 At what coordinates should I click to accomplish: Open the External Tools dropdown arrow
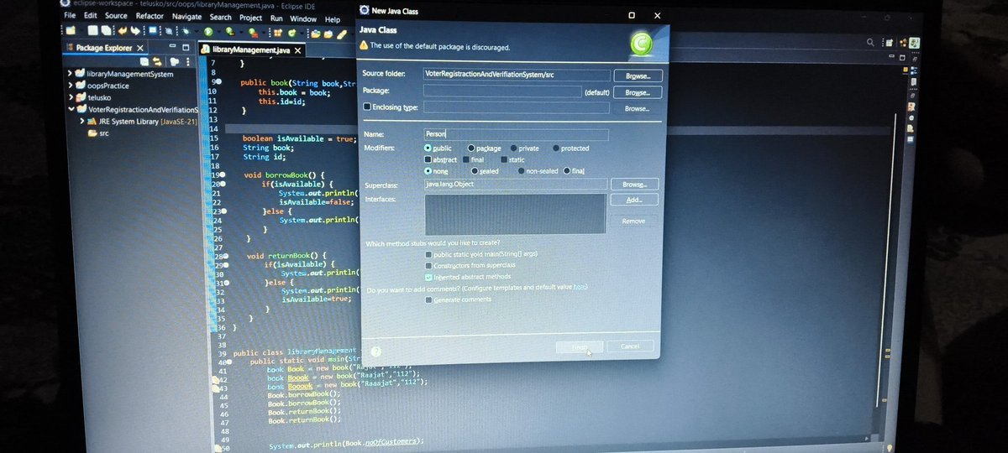click(264, 33)
